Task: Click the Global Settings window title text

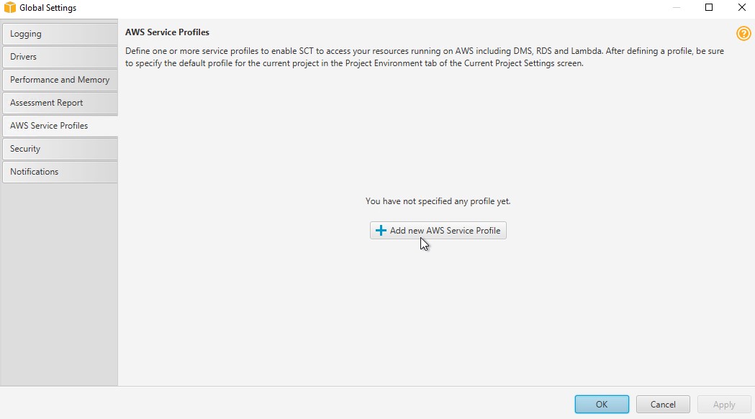Action: (48, 8)
